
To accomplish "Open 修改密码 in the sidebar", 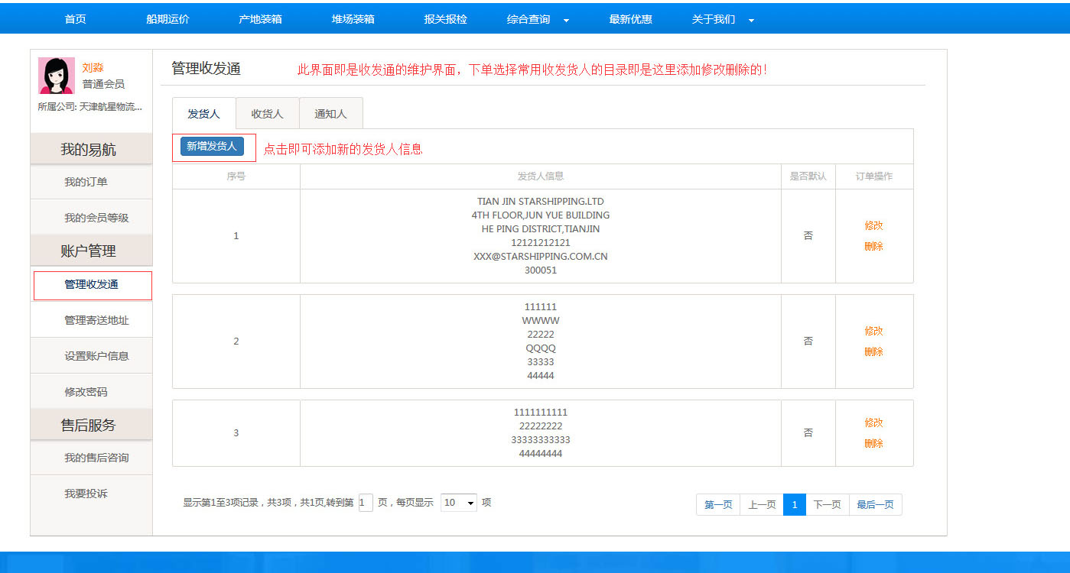I will (86, 392).
